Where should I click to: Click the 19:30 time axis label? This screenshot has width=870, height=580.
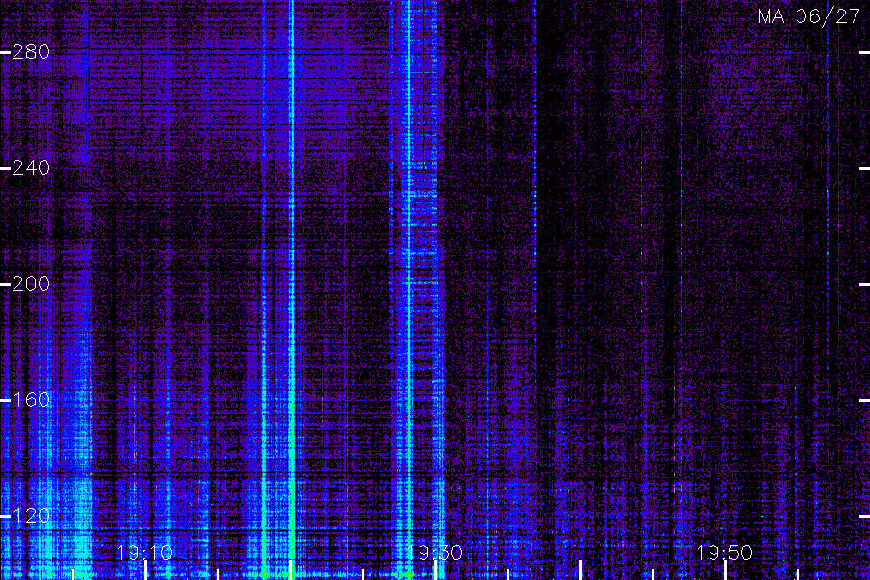[434, 553]
